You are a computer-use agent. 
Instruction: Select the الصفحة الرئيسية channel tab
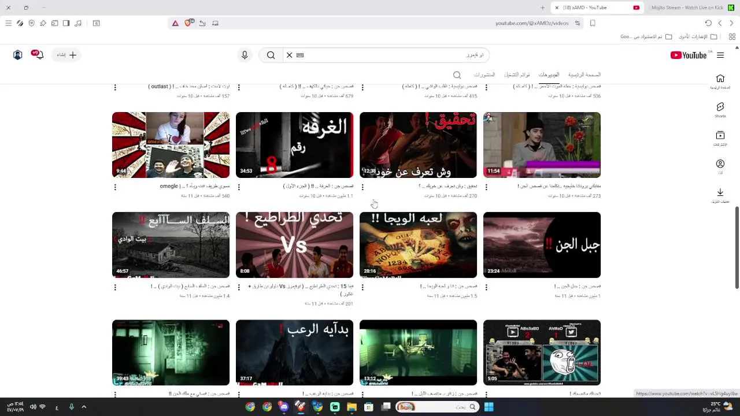coord(584,75)
